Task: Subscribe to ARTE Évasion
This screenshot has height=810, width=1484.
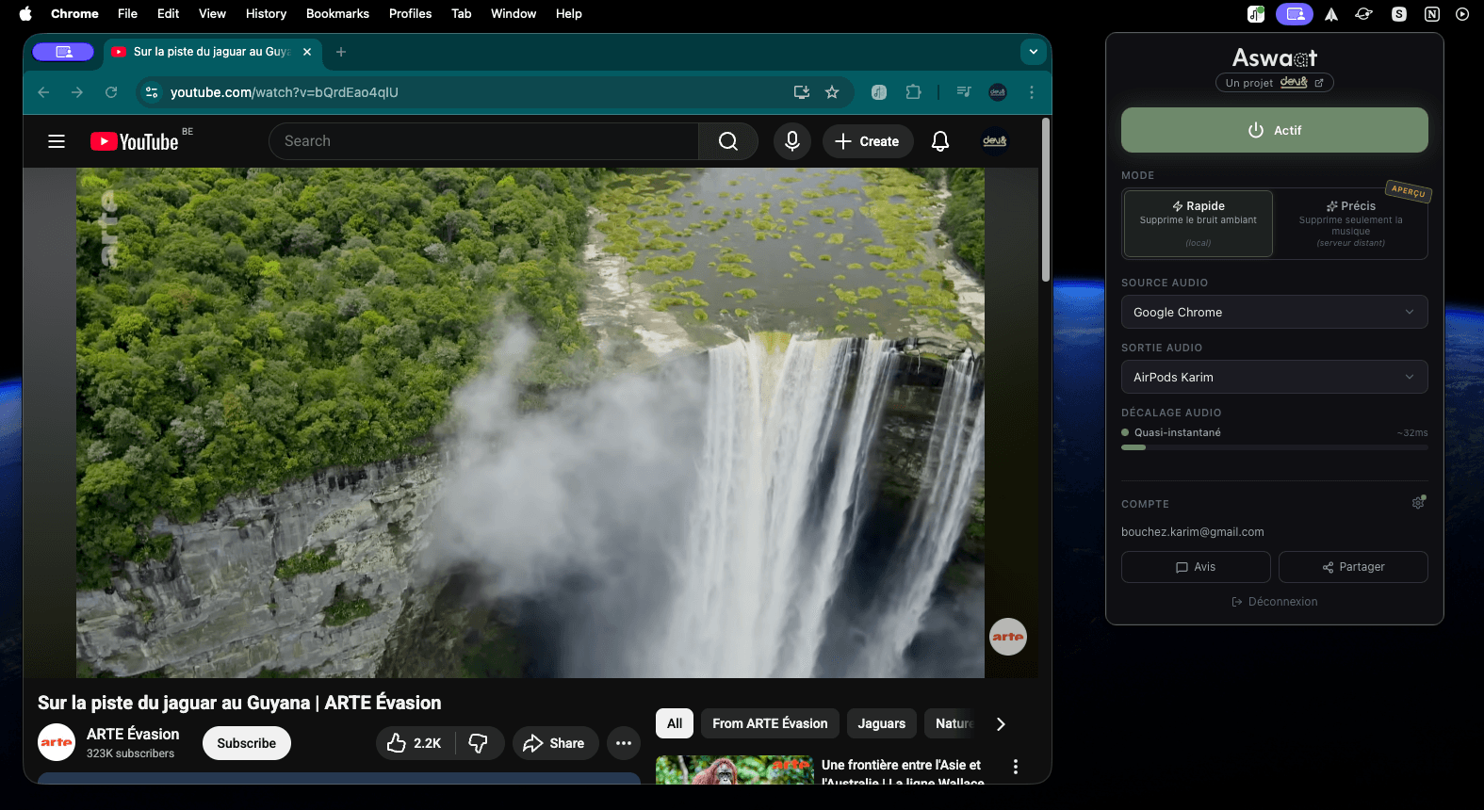Action: [247, 743]
